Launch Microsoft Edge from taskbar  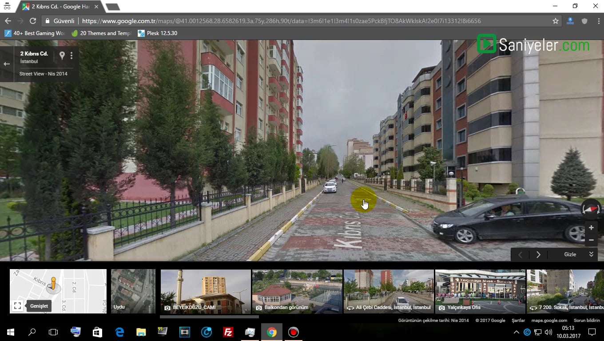119,332
